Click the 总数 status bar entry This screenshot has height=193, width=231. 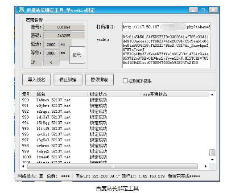pyautogui.click(x=58, y=176)
